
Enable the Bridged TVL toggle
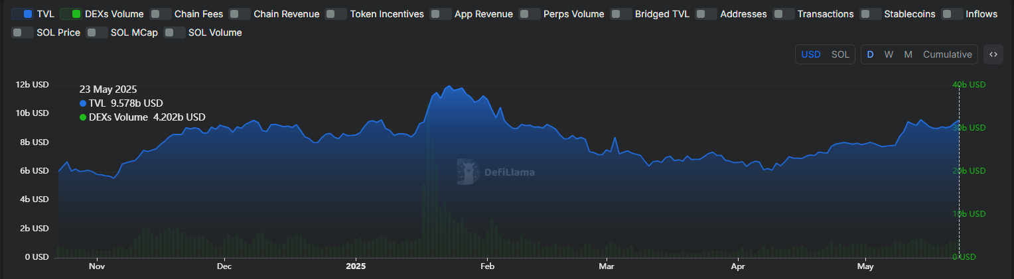point(620,14)
